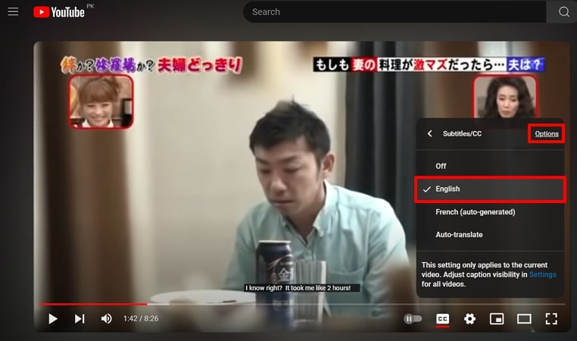This screenshot has width=577, height=341.
Task: Switch to theater mode
Action: pos(524,319)
